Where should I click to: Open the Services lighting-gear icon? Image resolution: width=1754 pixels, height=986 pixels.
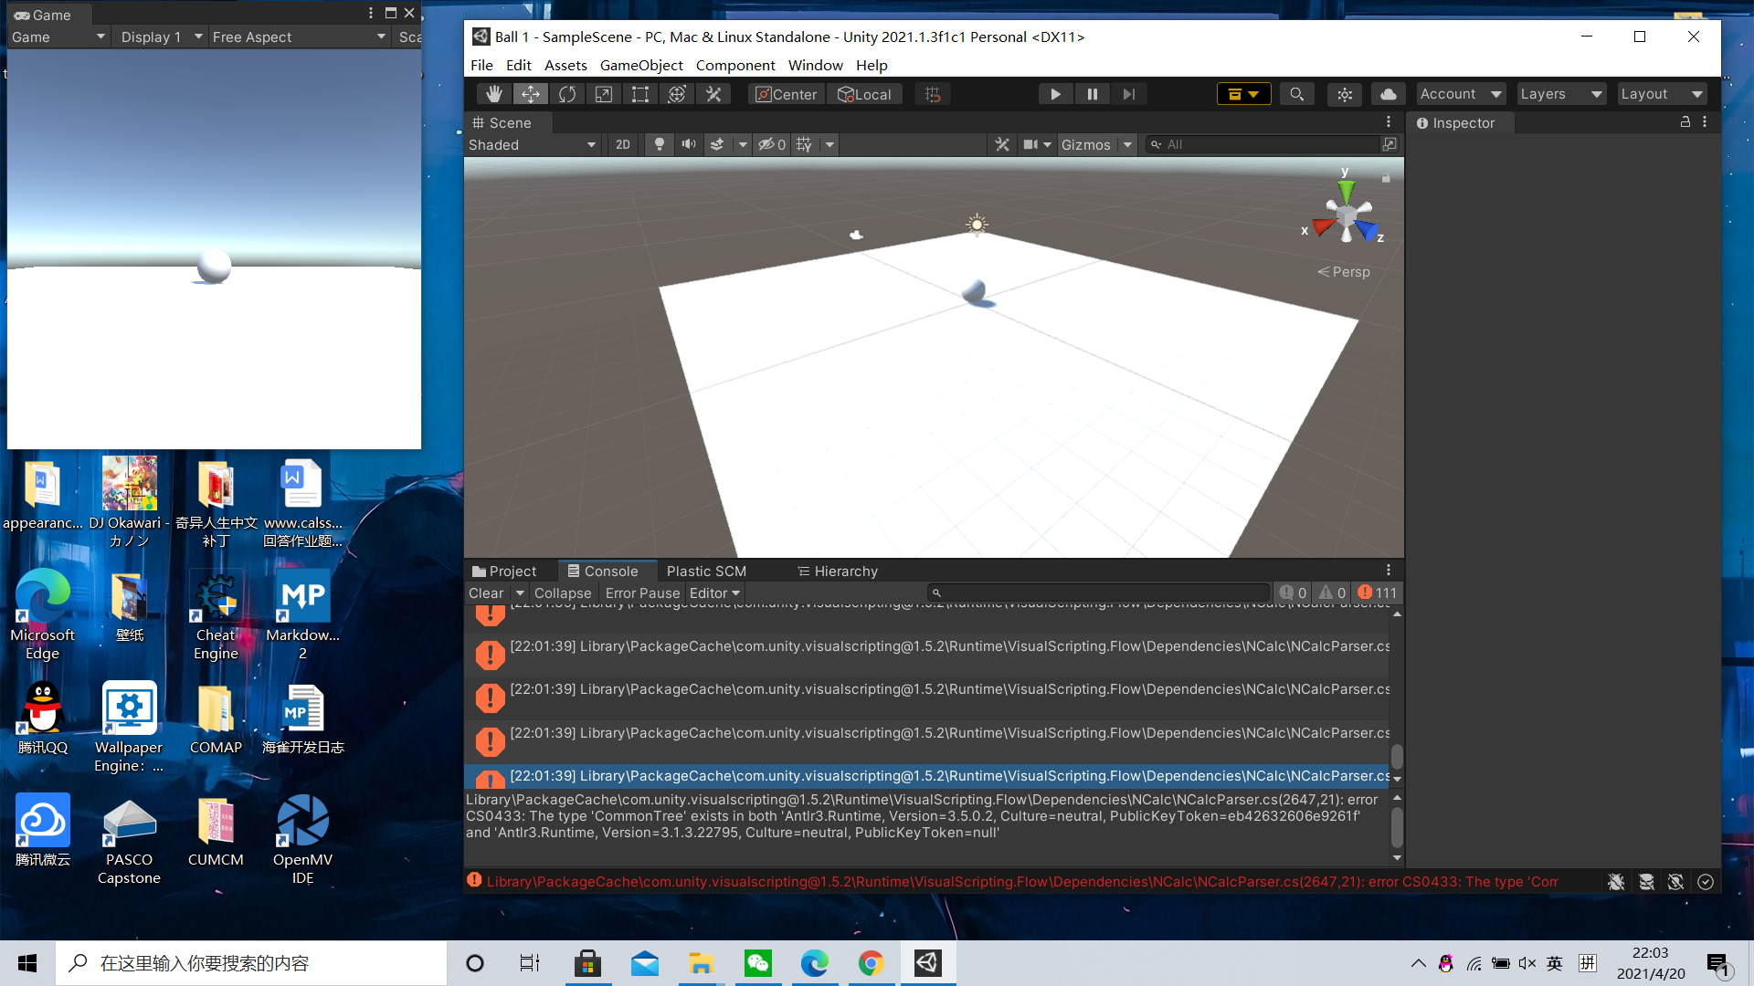[1345, 94]
